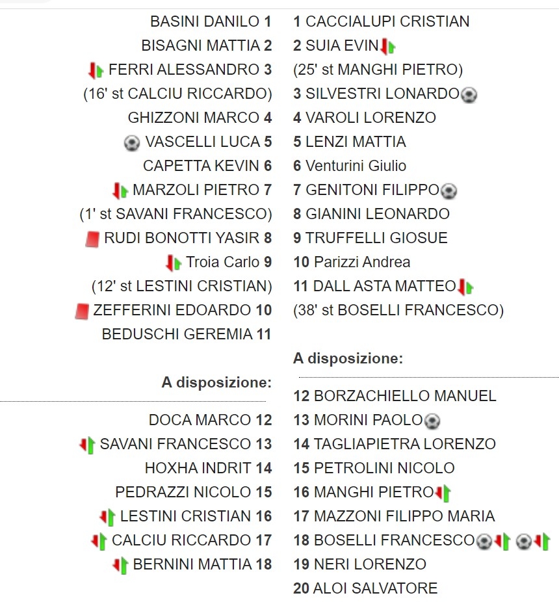Image resolution: width=559 pixels, height=602 pixels.
Task: Select player name CACCIALUPI CRISTIAN
Action: (387, 21)
